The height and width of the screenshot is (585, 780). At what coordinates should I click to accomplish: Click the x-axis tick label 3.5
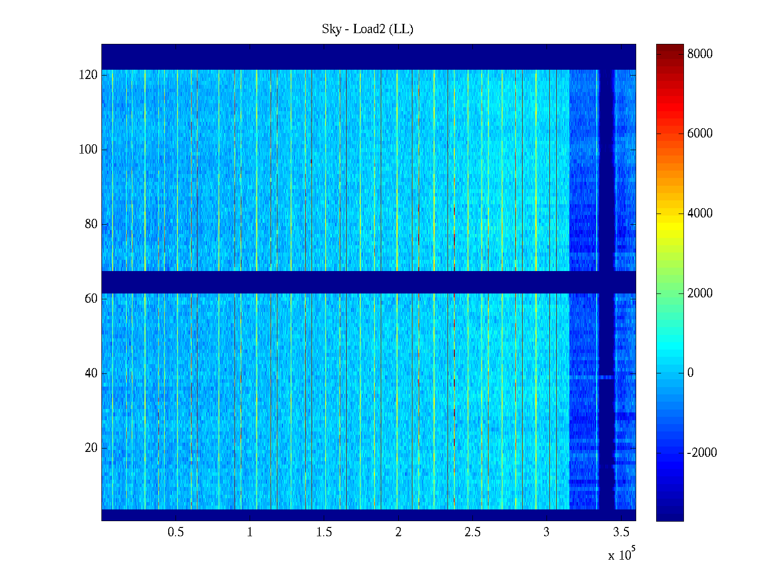coord(621,532)
